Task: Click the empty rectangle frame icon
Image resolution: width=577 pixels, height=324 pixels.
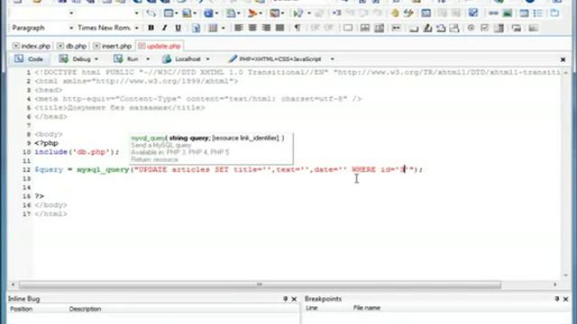Action: (348, 28)
